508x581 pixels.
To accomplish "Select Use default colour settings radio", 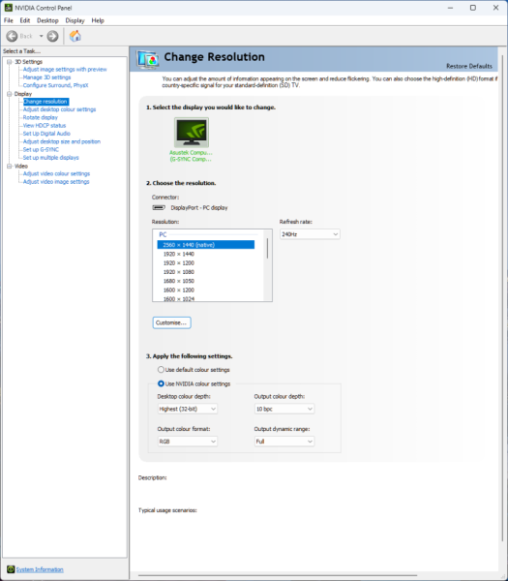I will (161, 370).
